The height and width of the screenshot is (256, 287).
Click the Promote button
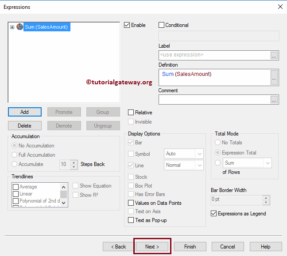(64, 112)
